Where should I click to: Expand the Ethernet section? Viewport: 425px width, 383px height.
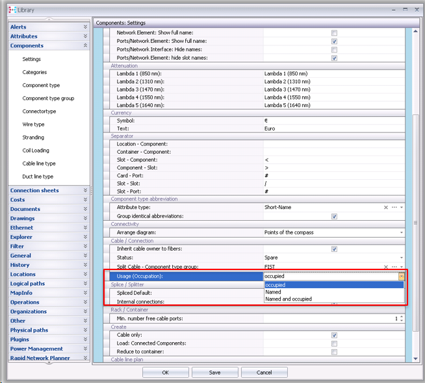pos(49,228)
